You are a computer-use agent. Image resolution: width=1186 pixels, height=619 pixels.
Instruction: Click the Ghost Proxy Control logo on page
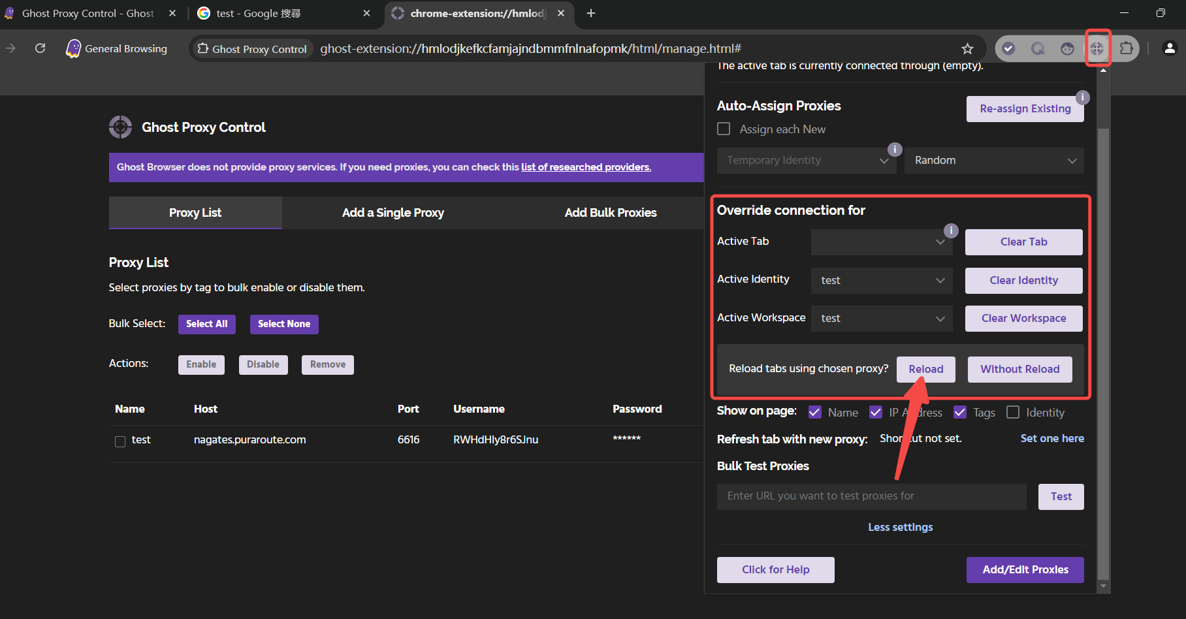120,127
